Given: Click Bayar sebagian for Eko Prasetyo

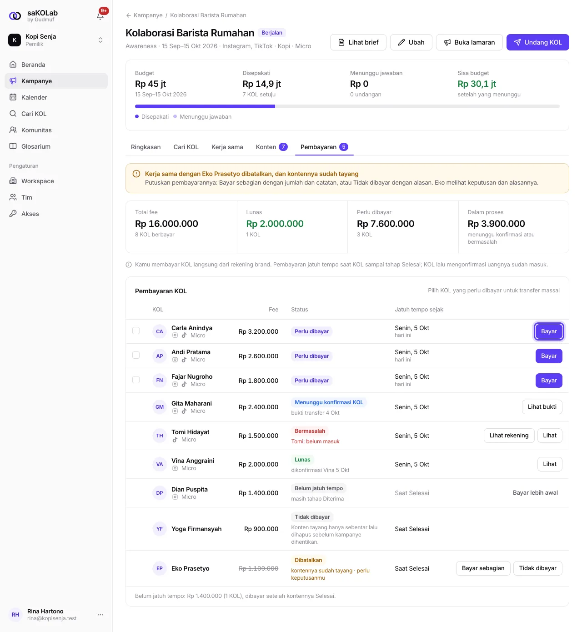Looking at the screenshot, I should point(483,568).
